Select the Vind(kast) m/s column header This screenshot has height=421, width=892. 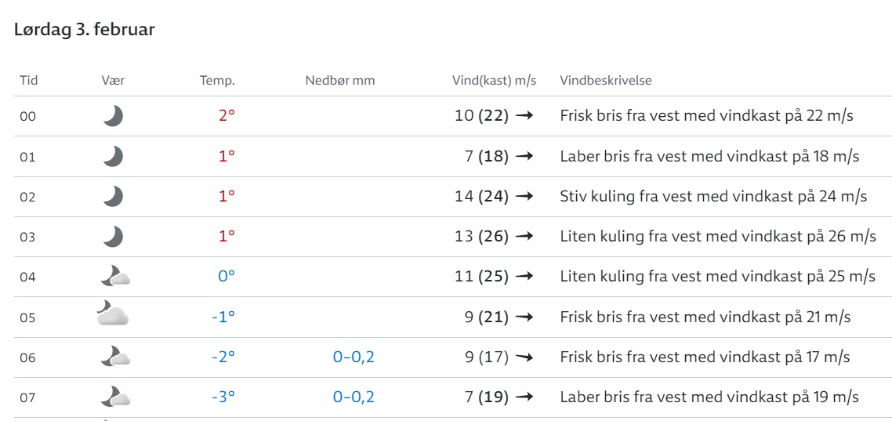(x=494, y=80)
